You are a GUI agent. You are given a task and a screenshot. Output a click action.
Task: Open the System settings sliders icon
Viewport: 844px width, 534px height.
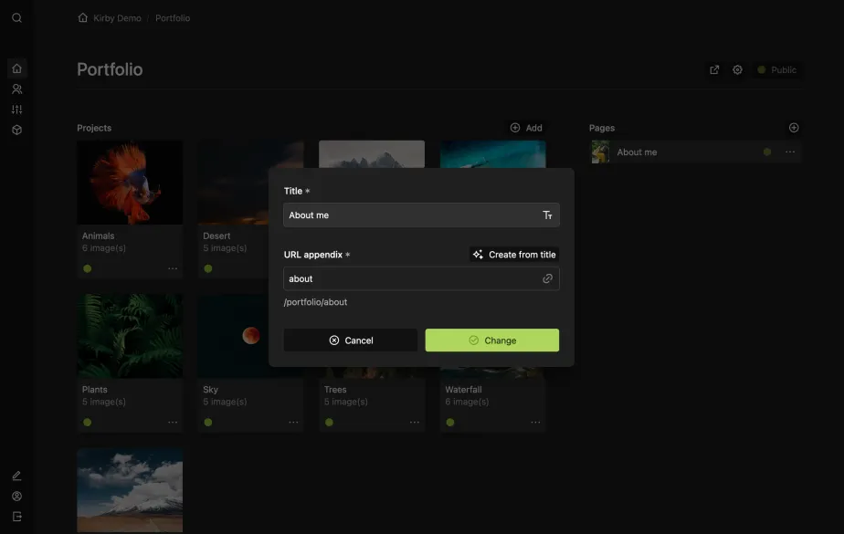tap(16, 110)
